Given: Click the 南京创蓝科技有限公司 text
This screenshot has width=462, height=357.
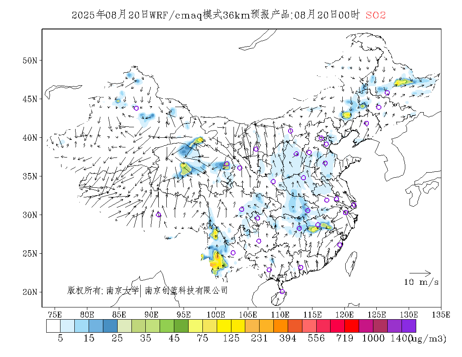Looking at the screenshot, I should 186,291.
